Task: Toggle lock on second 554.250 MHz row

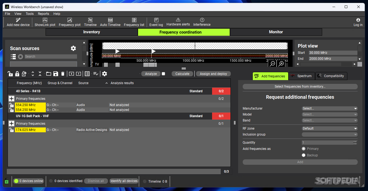Action: point(11,110)
